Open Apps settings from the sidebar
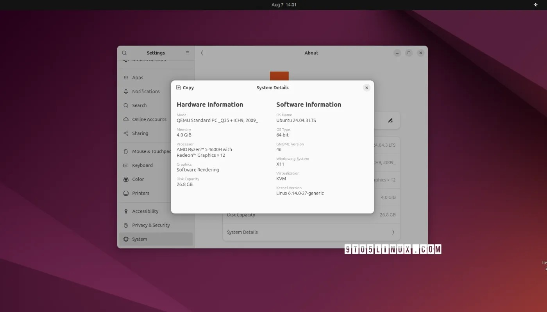 [138, 77]
